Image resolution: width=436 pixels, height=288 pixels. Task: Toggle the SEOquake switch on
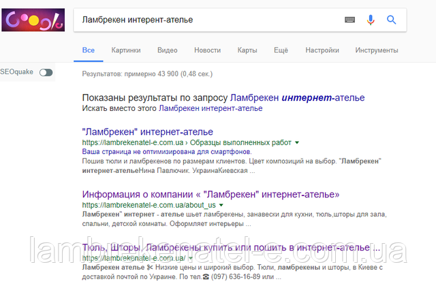tap(46, 73)
